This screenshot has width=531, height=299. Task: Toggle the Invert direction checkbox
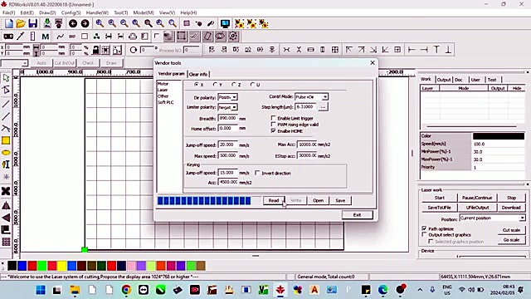point(257,173)
